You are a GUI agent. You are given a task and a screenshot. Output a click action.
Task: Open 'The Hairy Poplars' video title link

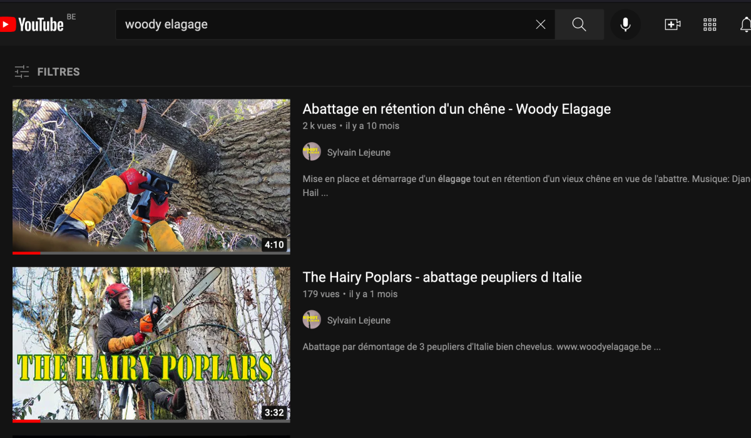tap(442, 277)
